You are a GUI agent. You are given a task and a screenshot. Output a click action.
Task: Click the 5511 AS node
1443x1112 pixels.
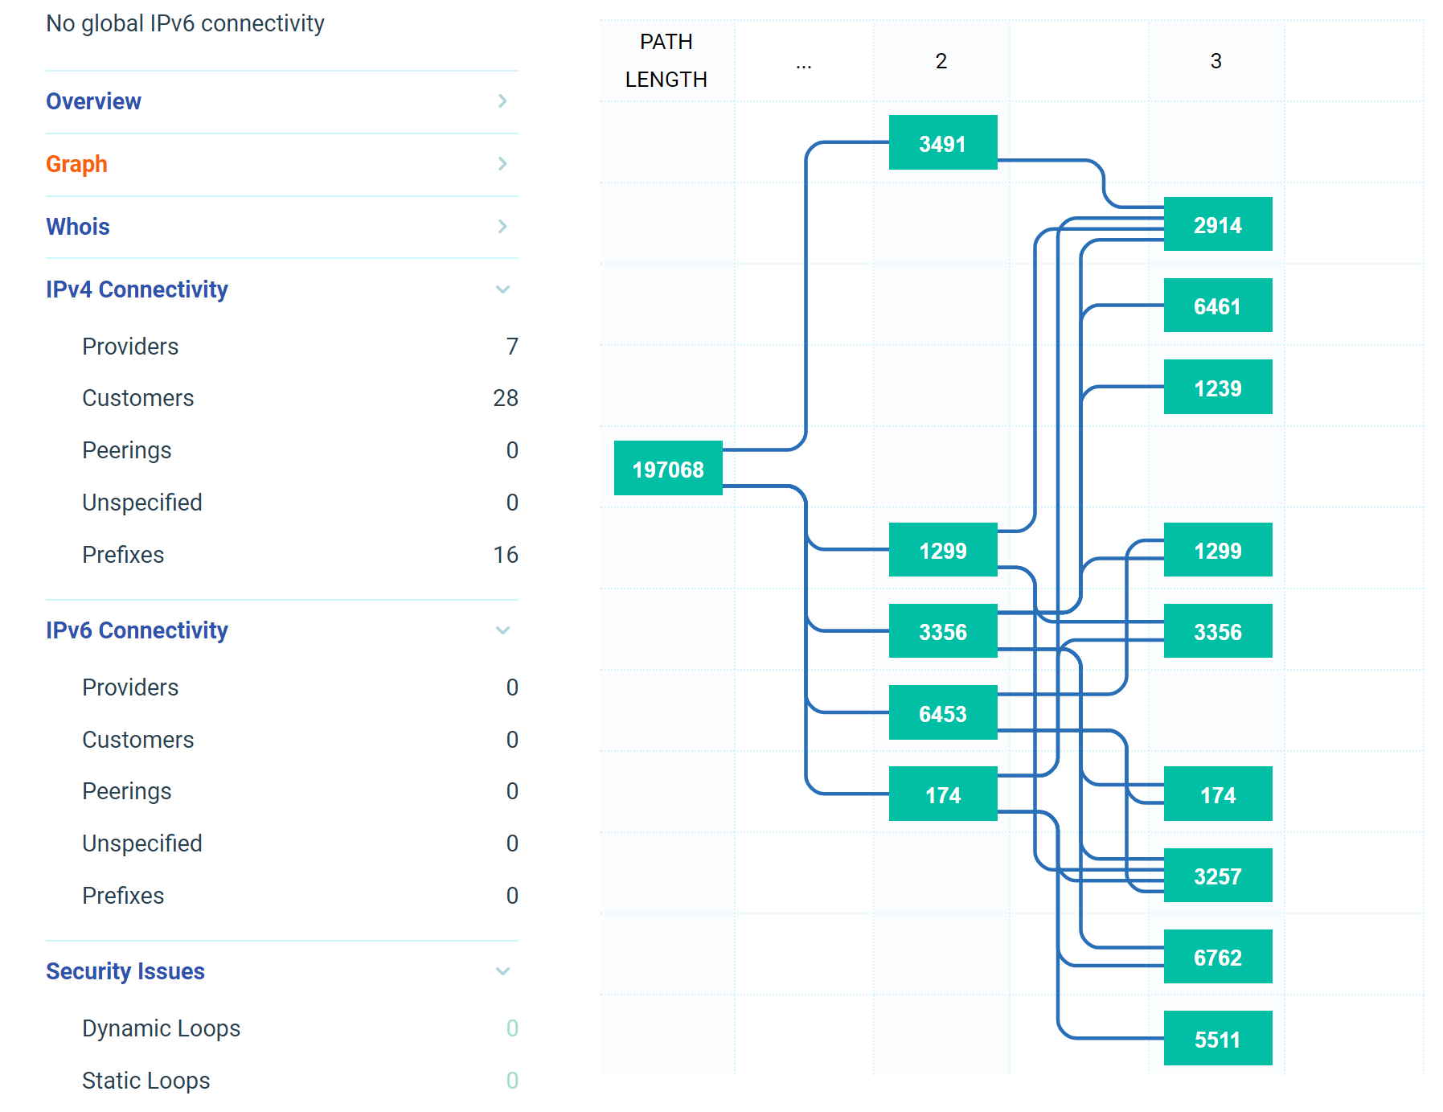[x=1217, y=1039]
